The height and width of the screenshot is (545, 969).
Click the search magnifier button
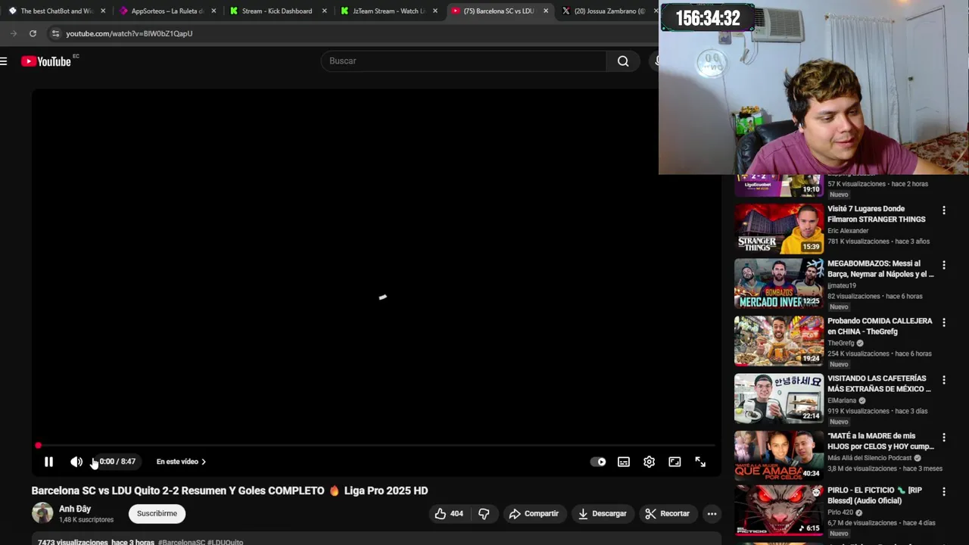point(623,61)
